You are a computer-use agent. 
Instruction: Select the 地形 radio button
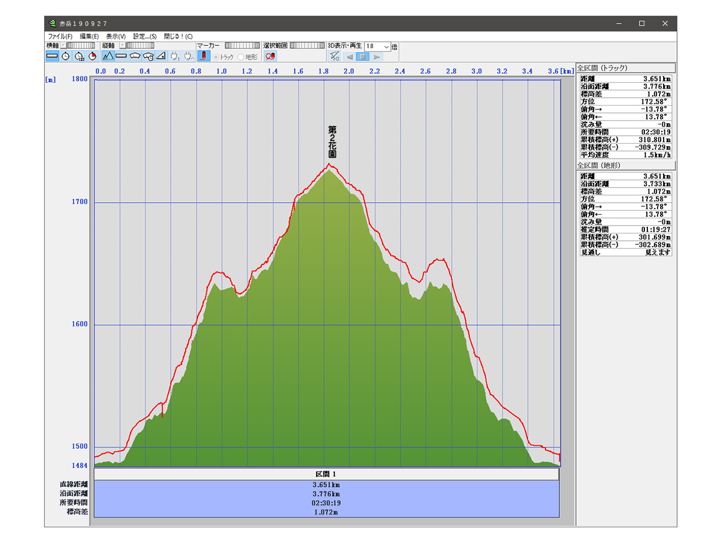(241, 57)
